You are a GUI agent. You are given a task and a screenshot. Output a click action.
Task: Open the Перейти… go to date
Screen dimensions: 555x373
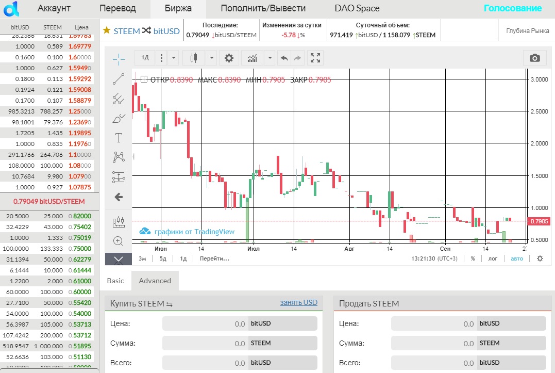coord(214,258)
